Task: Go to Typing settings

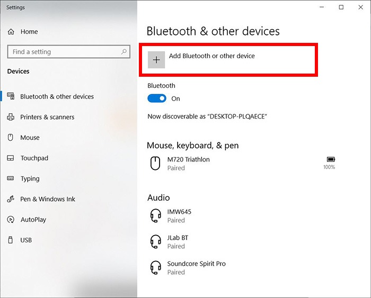Action: [x=68, y=178]
